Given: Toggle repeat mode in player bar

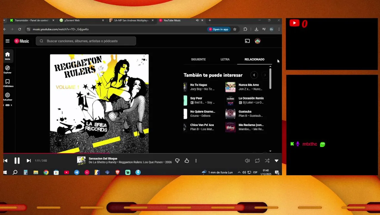Looking at the screenshot, I should coord(257,161).
